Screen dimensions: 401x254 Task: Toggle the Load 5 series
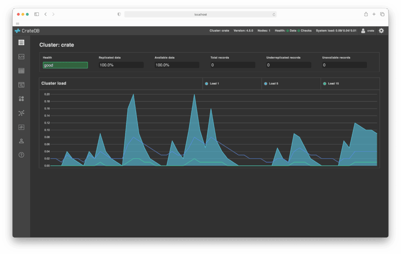point(273,83)
